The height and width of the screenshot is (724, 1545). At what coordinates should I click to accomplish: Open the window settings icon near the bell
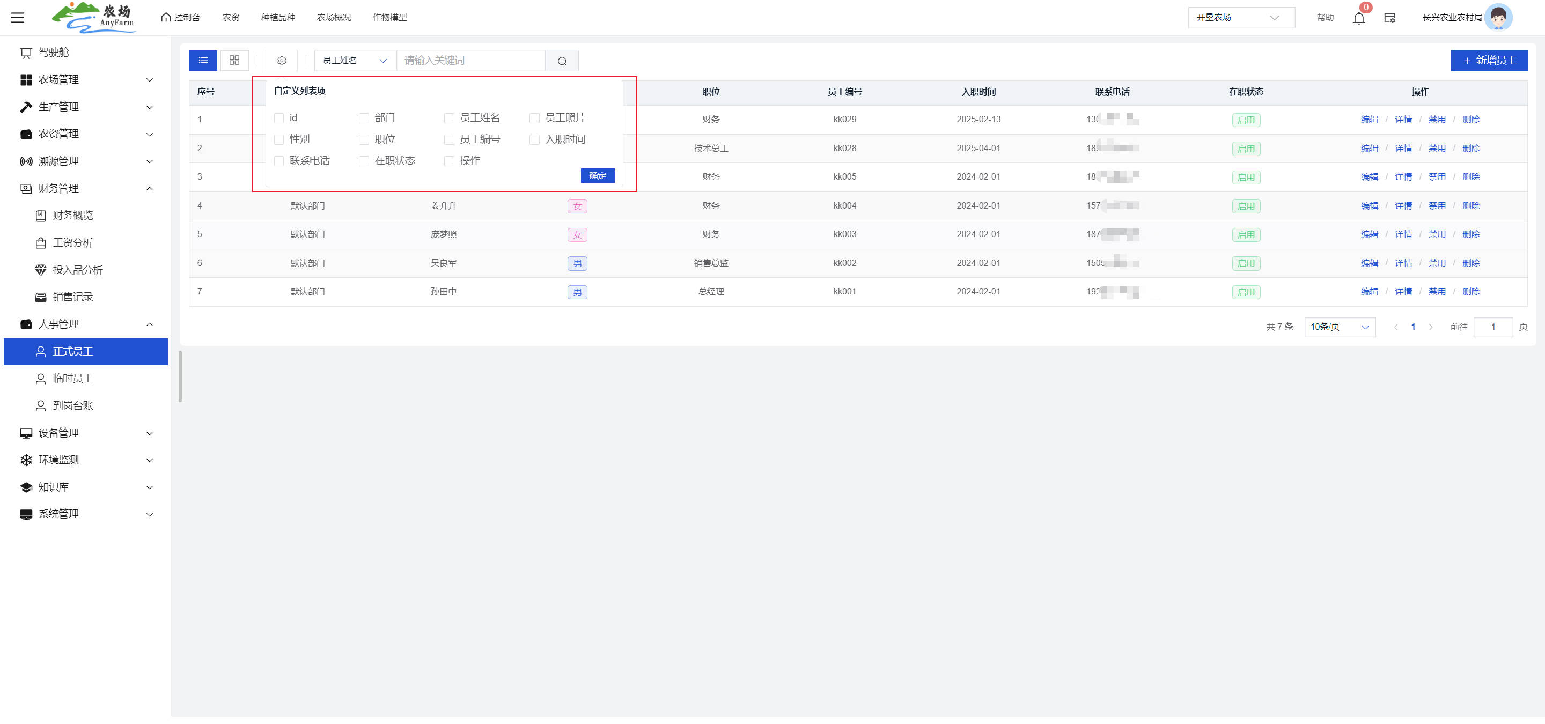coord(1389,18)
